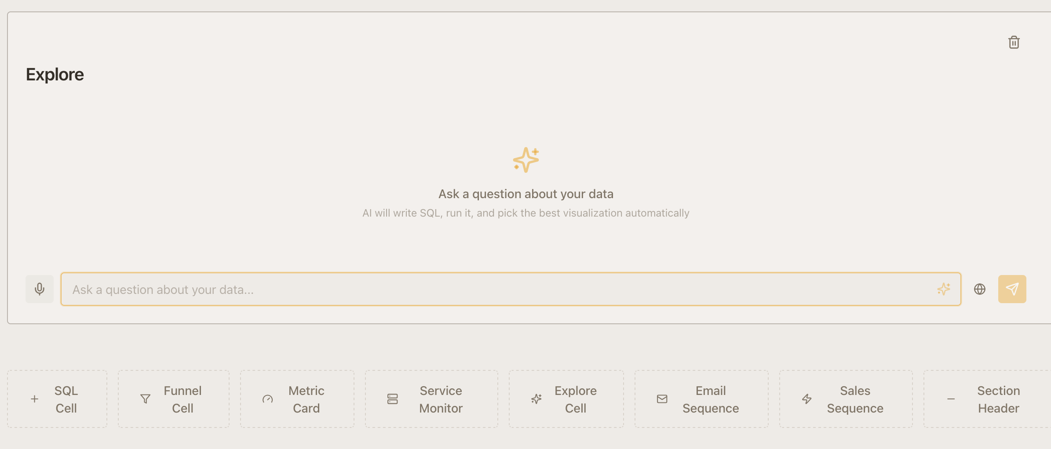1051x449 pixels.
Task: Click the paper plane send button
Action: [x=1012, y=289]
